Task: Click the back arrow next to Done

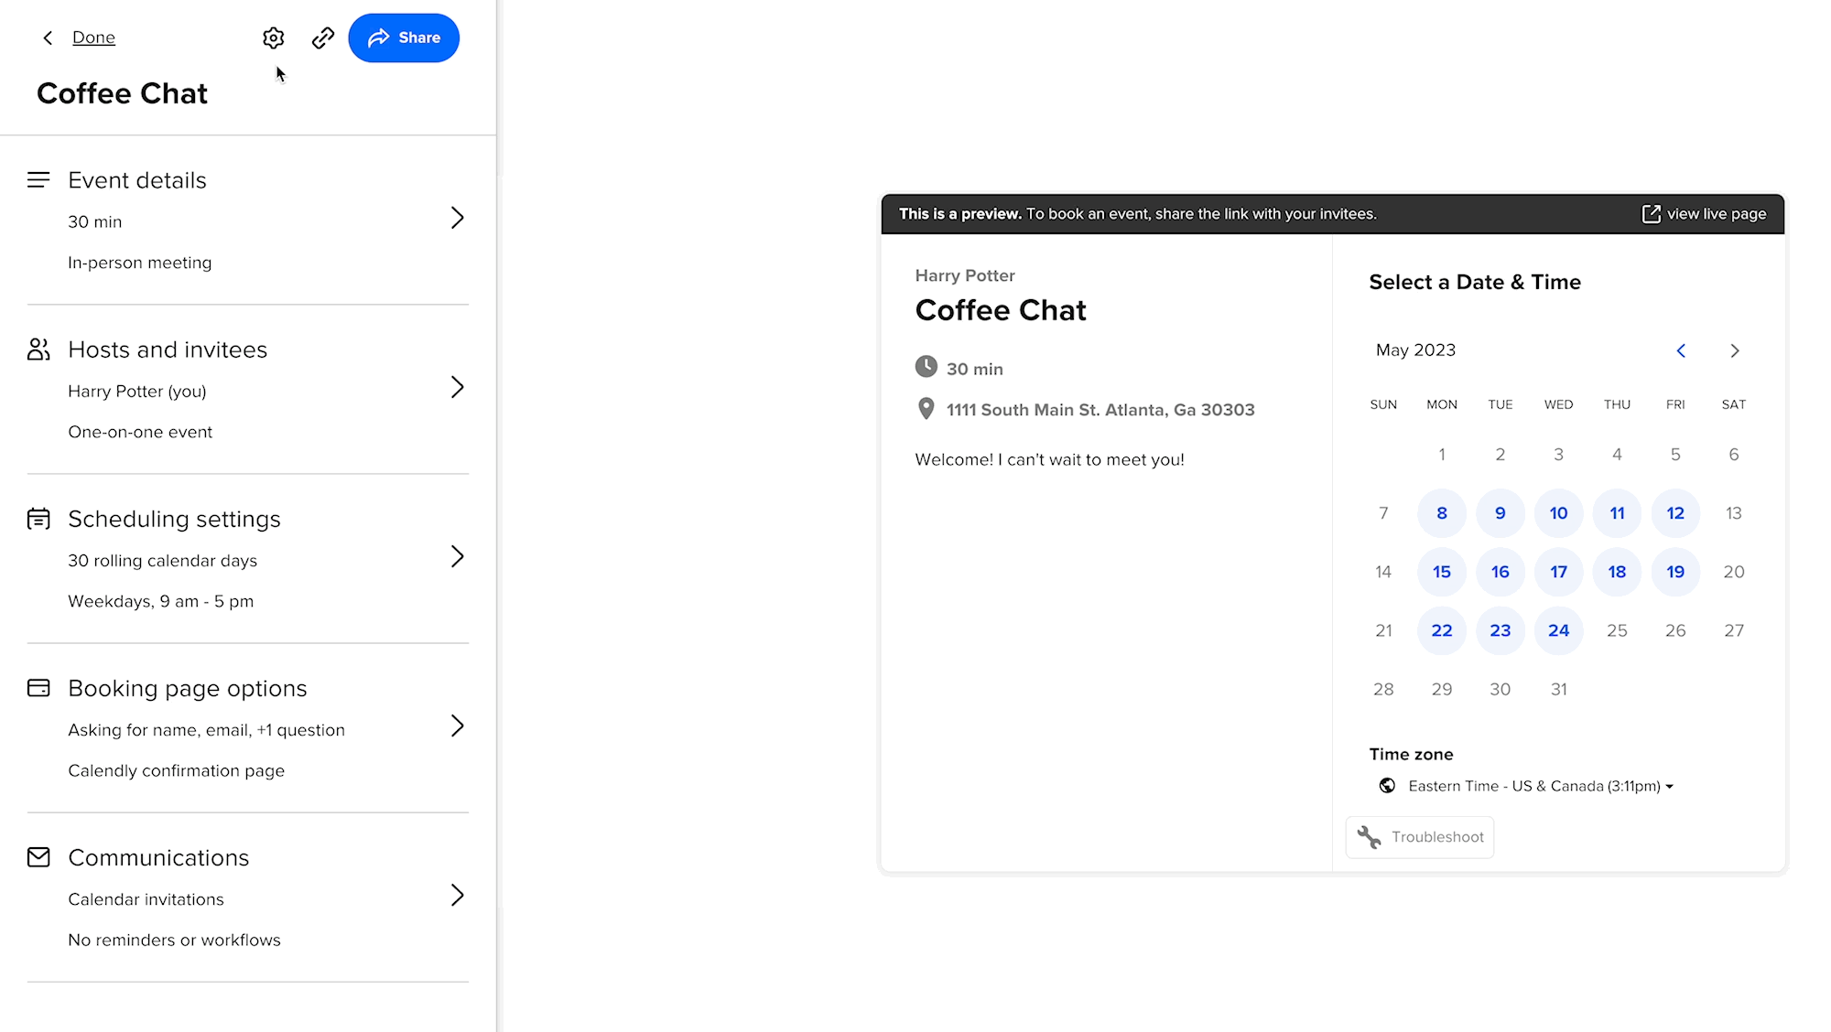Action: [x=47, y=38]
